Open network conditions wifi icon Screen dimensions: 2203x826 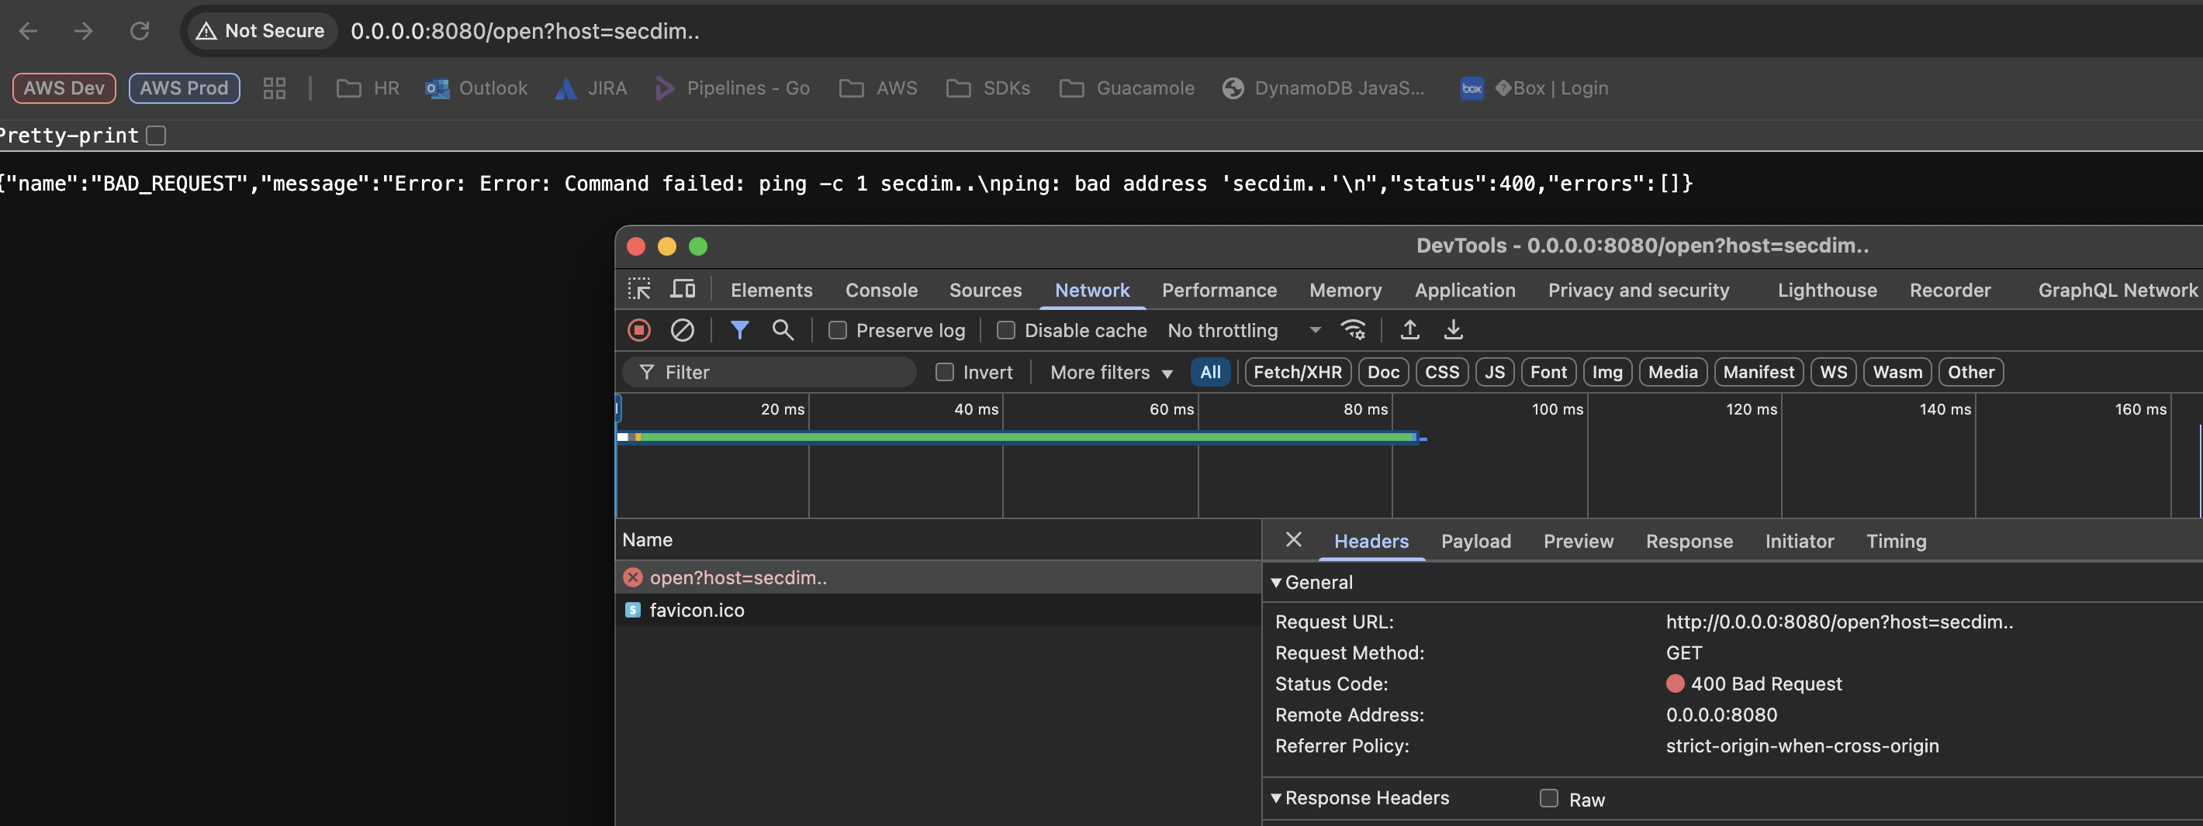tap(1353, 330)
